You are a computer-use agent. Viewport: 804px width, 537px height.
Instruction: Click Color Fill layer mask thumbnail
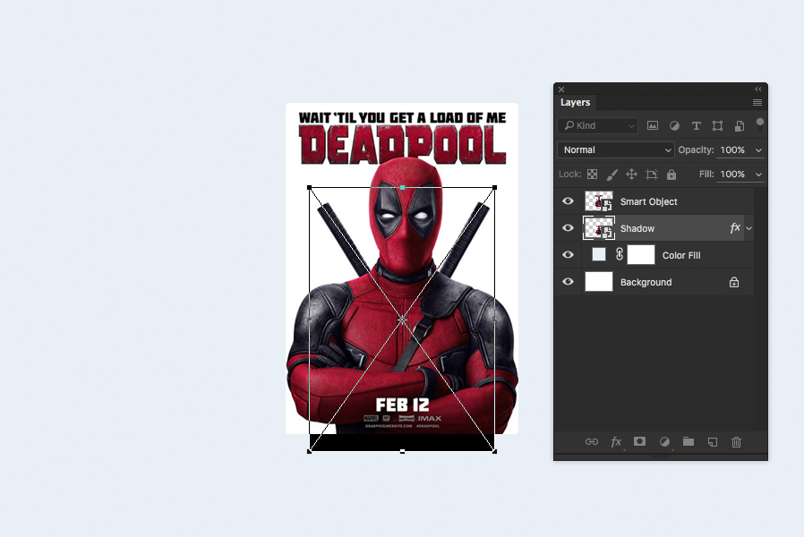pyautogui.click(x=641, y=255)
